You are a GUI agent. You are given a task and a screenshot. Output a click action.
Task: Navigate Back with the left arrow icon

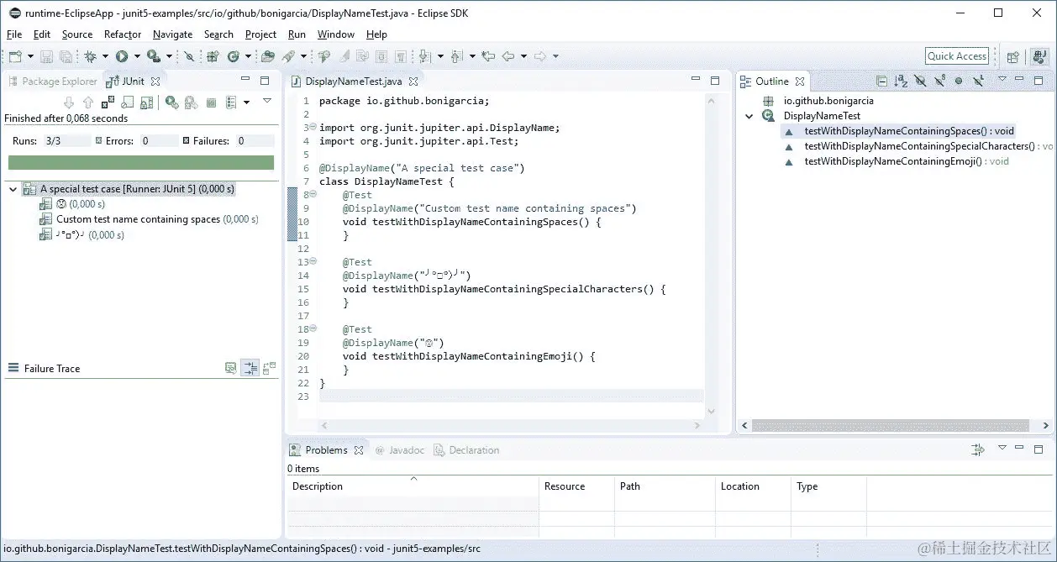click(x=507, y=56)
